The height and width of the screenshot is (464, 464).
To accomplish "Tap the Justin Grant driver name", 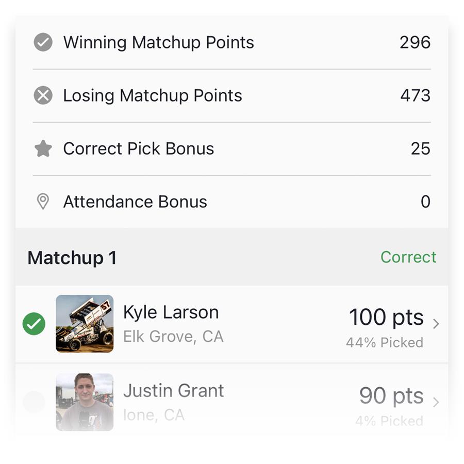I will (173, 391).
